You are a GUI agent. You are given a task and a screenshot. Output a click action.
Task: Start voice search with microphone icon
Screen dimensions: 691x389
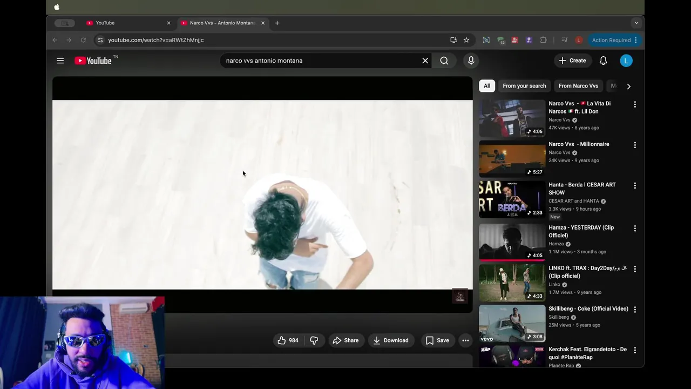pos(471,61)
